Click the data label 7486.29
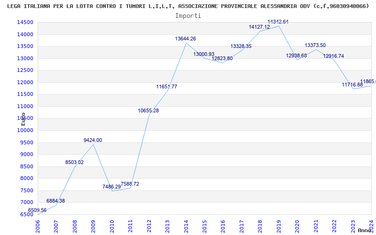Screen dimensions: 376x235 point(111,187)
